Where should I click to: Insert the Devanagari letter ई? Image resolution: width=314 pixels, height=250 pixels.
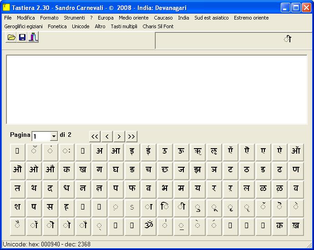point(149,152)
